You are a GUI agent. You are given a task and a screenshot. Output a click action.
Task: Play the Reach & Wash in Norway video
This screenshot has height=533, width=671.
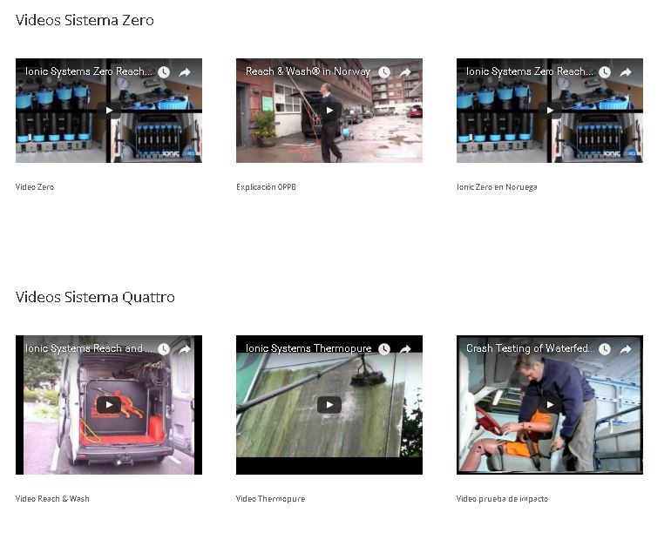point(329,111)
